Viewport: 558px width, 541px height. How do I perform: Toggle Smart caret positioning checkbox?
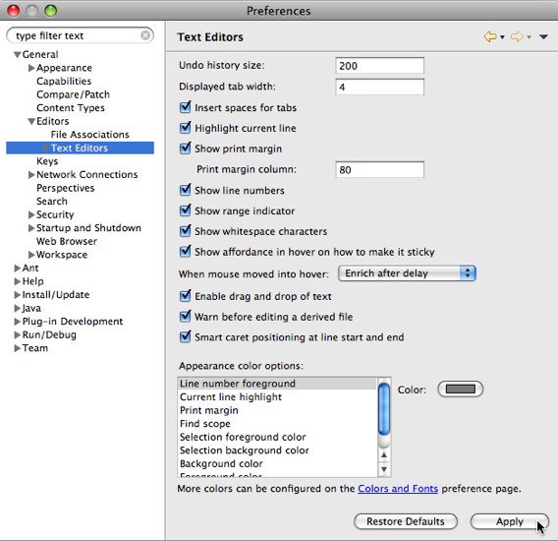coord(185,336)
